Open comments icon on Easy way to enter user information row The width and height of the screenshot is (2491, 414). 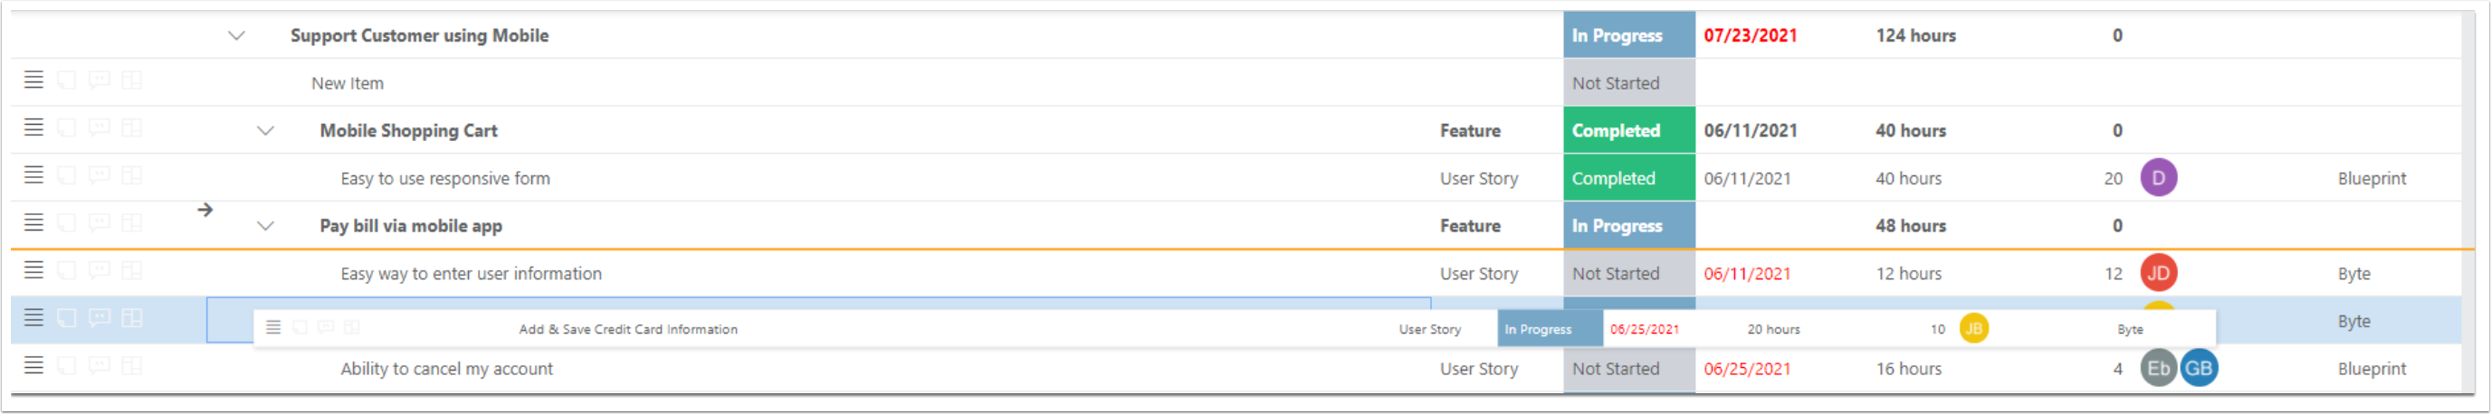[99, 270]
